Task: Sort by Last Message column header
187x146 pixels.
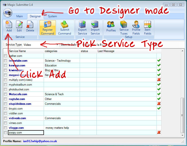Action: pos(127,51)
